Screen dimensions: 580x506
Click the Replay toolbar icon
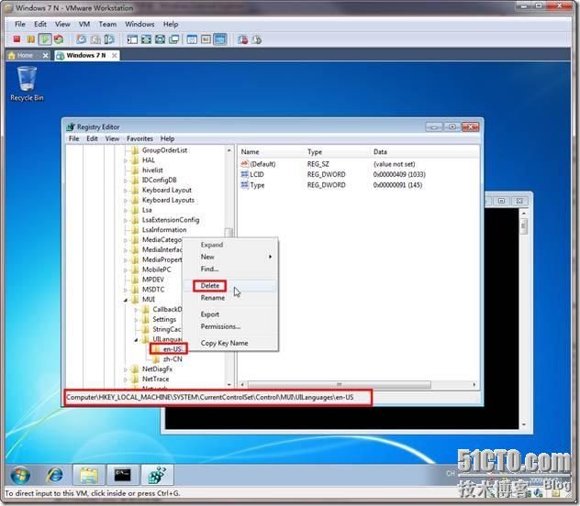[x=257, y=39]
